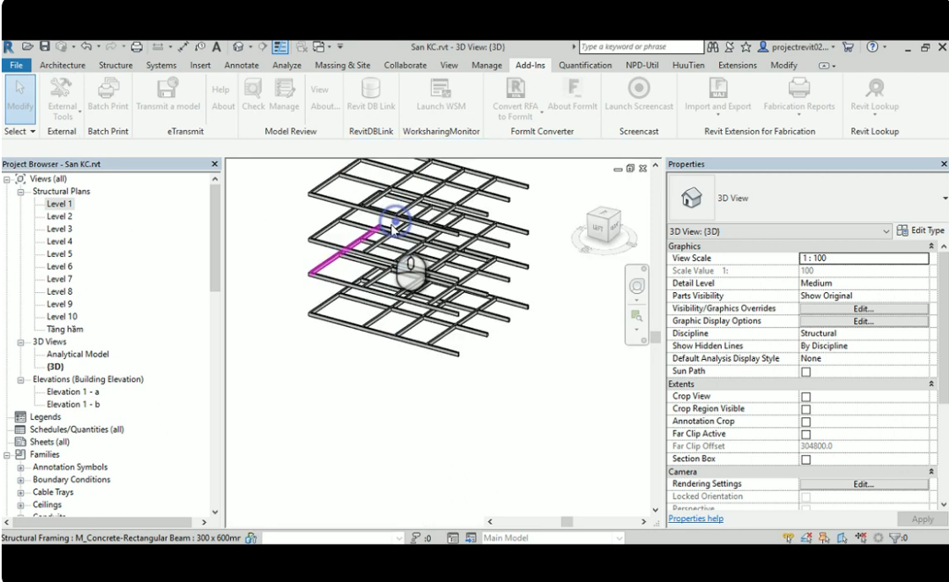
Task: Click the keyword search input field
Action: point(641,46)
